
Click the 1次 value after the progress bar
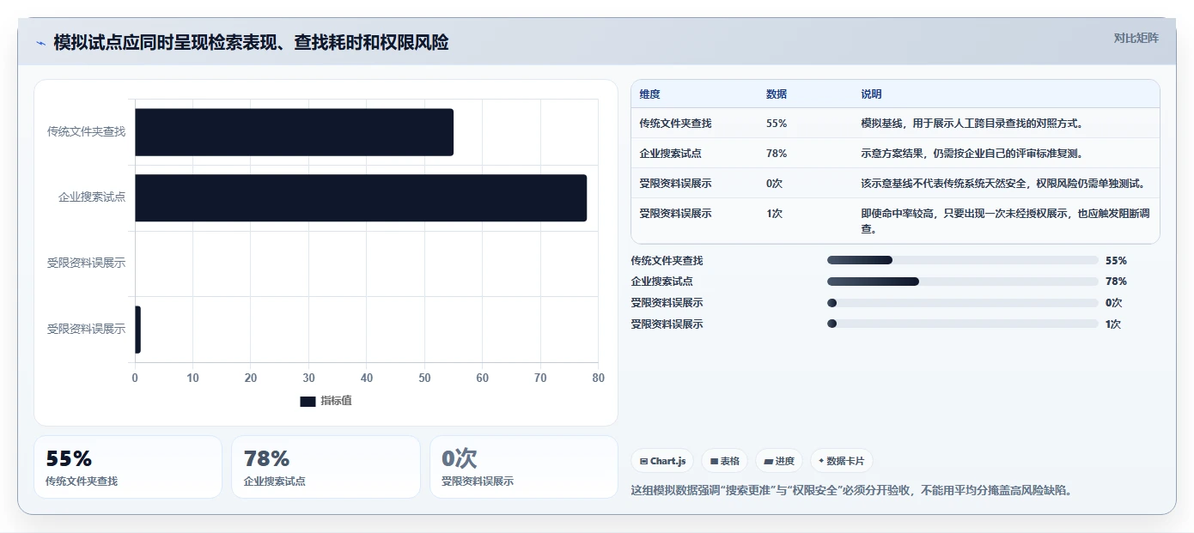pos(1113,324)
